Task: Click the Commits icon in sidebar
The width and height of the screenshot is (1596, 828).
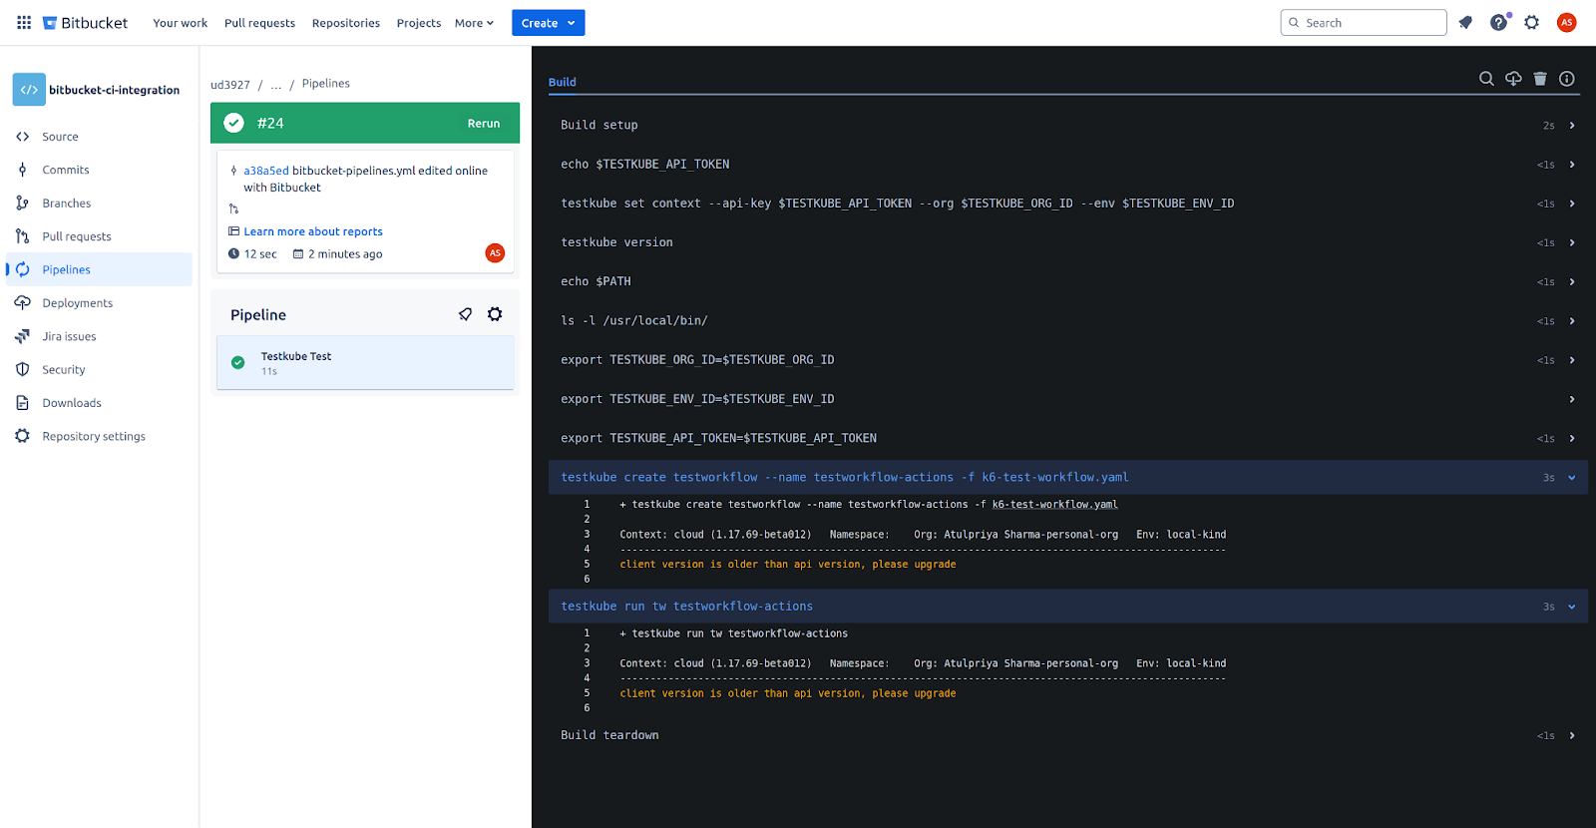Action: coord(23,170)
